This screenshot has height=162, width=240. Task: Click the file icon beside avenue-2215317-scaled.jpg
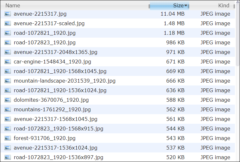coord(8,23)
